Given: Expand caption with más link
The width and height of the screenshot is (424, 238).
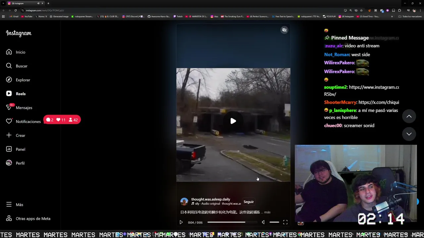Looking at the screenshot, I should point(267,212).
